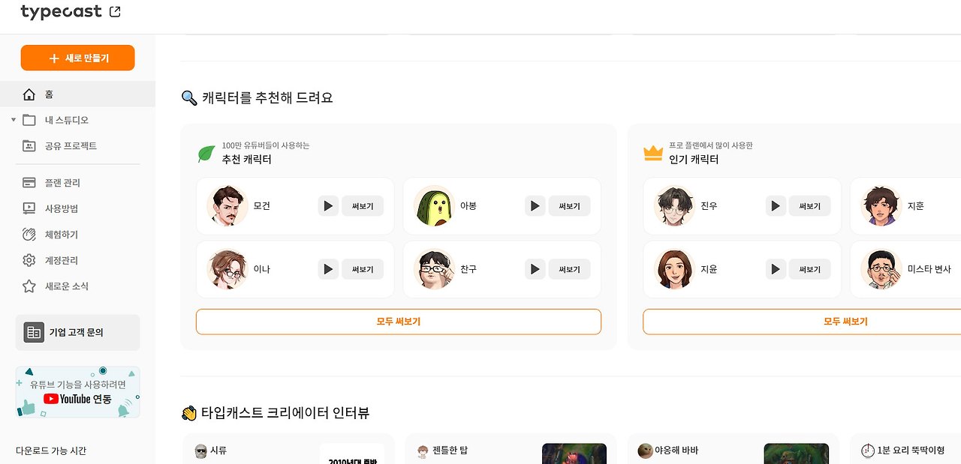This screenshot has width=961, height=464.
Task: Click the 새로 만들기 create button
Action: pos(77,57)
